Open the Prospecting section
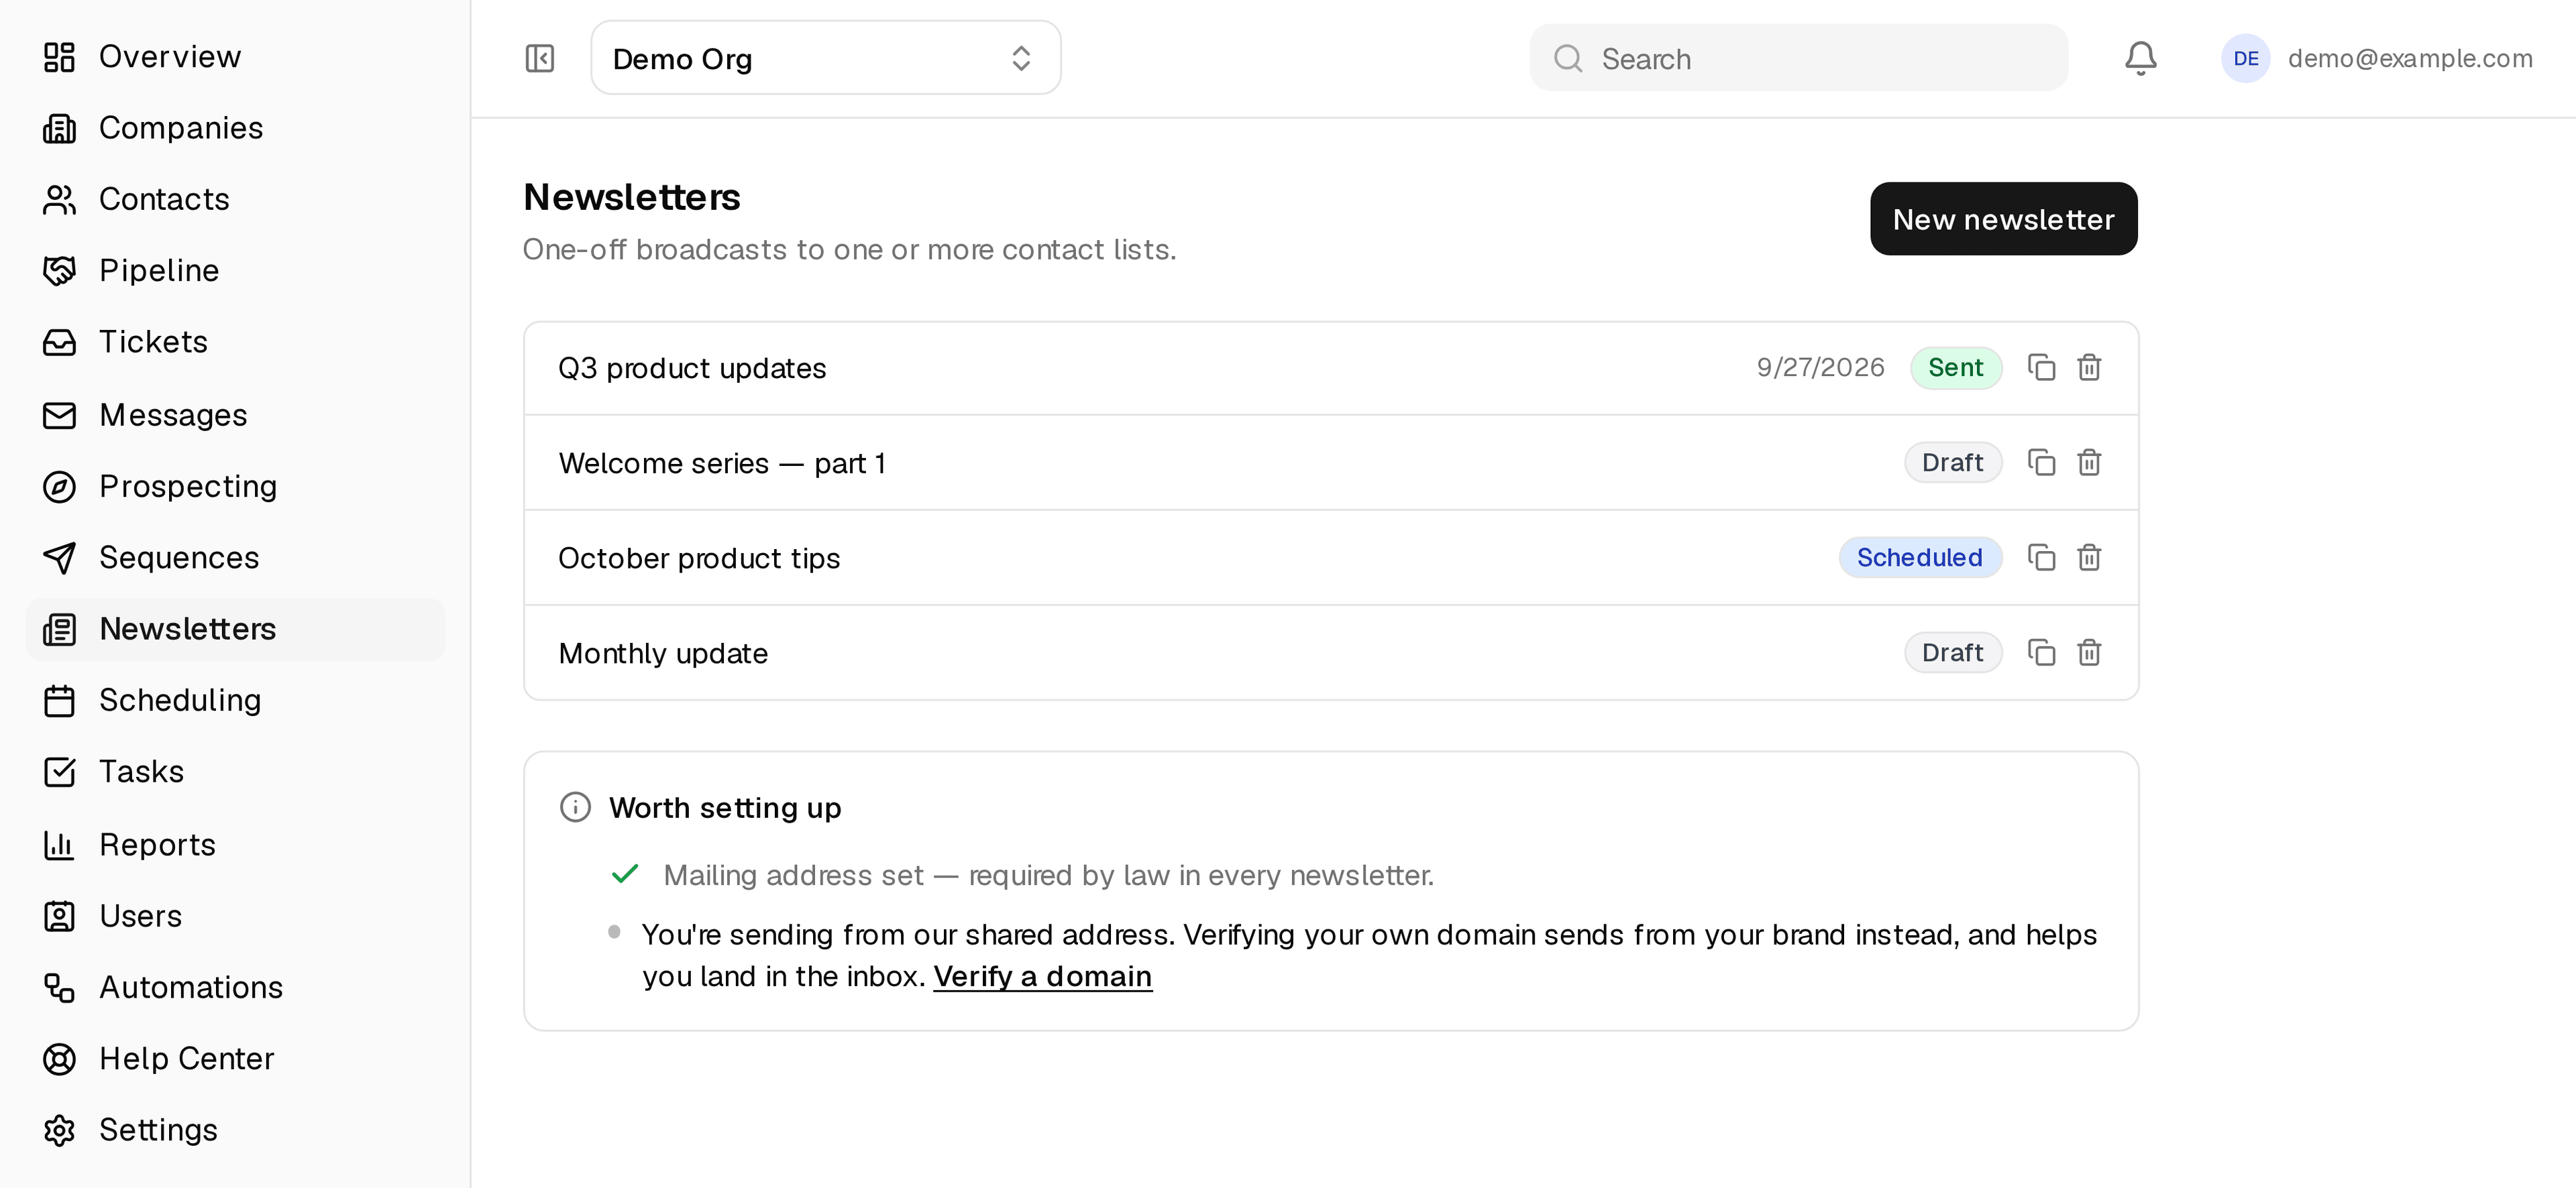Viewport: 2576px width, 1188px height. (235, 487)
